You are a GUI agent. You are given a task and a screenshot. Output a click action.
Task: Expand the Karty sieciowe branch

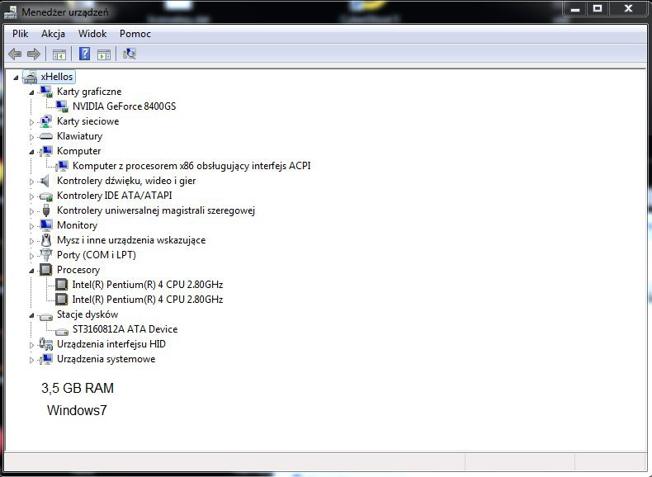tap(31, 122)
